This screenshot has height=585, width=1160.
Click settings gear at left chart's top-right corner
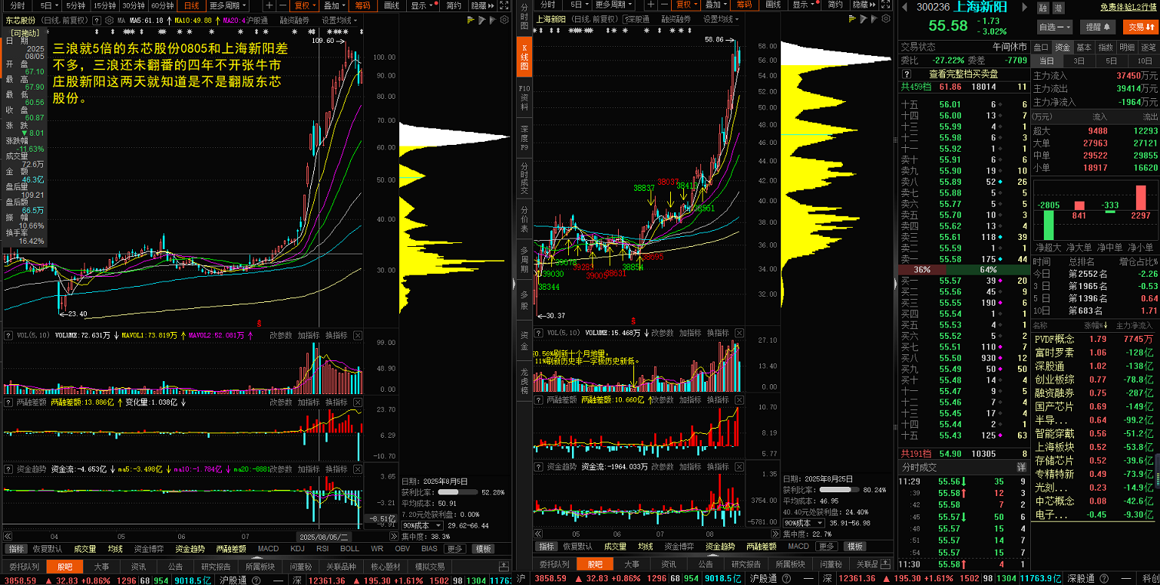[x=504, y=21]
